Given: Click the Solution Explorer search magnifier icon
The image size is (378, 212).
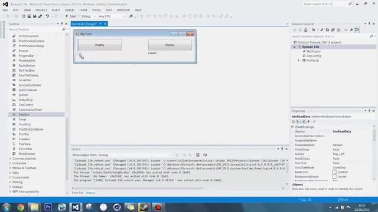Looking at the screenshot, I should pyautogui.click(x=372, y=37).
